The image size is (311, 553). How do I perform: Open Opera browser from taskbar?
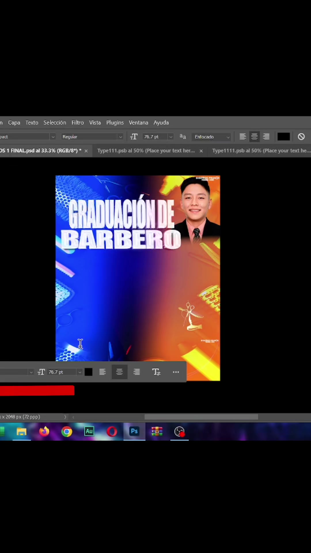[x=112, y=431]
